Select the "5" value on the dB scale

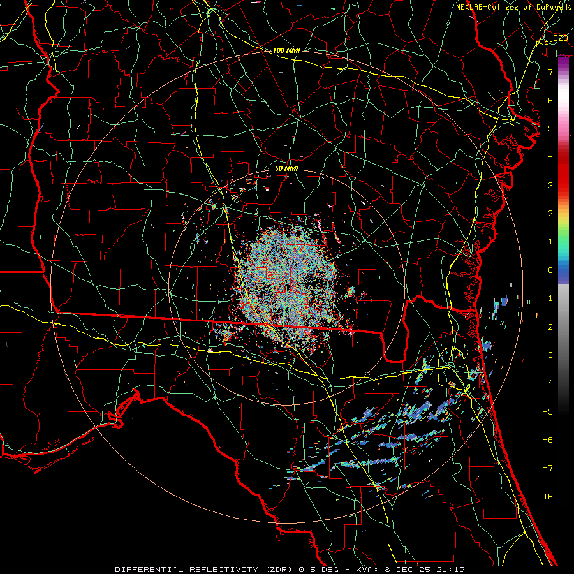pyautogui.click(x=550, y=128)
